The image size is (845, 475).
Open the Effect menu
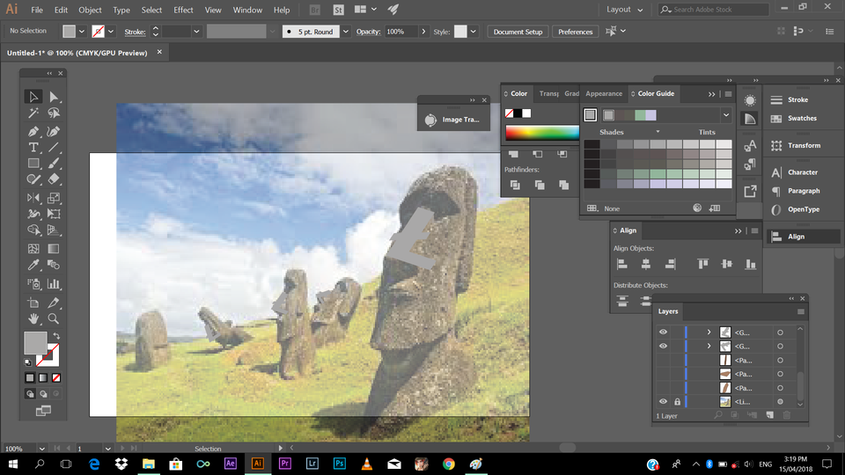(x=183, y=10)
